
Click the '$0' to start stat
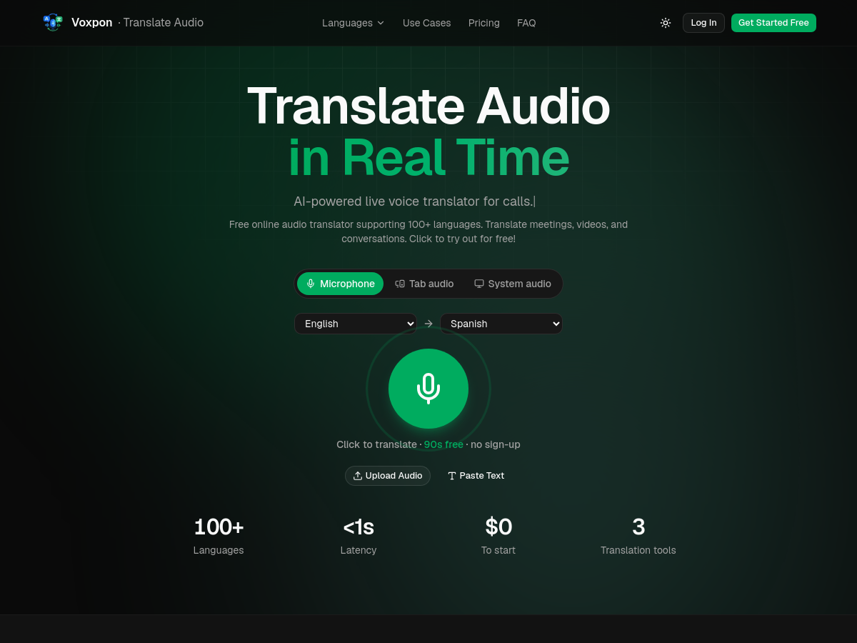coord(498,527)
